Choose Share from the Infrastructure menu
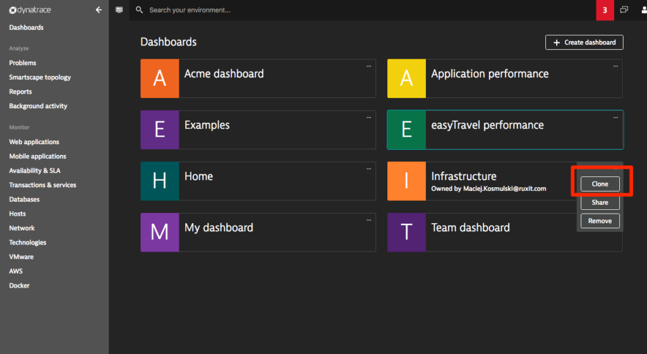The width and height of the screenshot is (647, 354). click(600, 202)
